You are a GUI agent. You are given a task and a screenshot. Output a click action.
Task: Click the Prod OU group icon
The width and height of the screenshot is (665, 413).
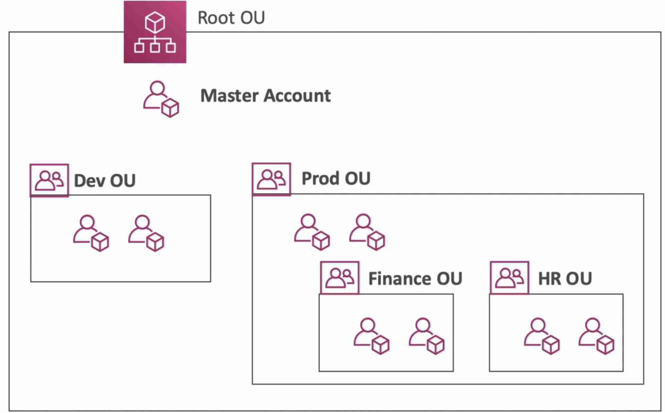[x=271, y=179]
